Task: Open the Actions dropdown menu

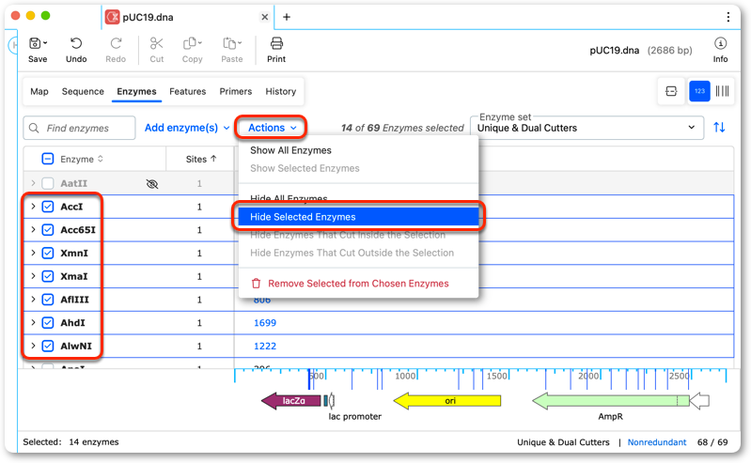Action: (x=272, y=128)
